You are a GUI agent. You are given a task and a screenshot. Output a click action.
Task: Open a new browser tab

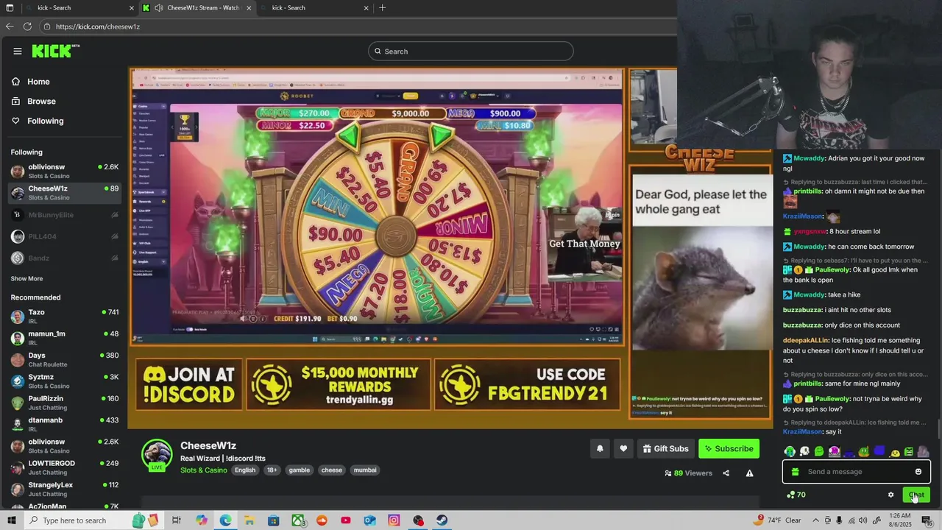pyautogui.click(x=382, y=7)
